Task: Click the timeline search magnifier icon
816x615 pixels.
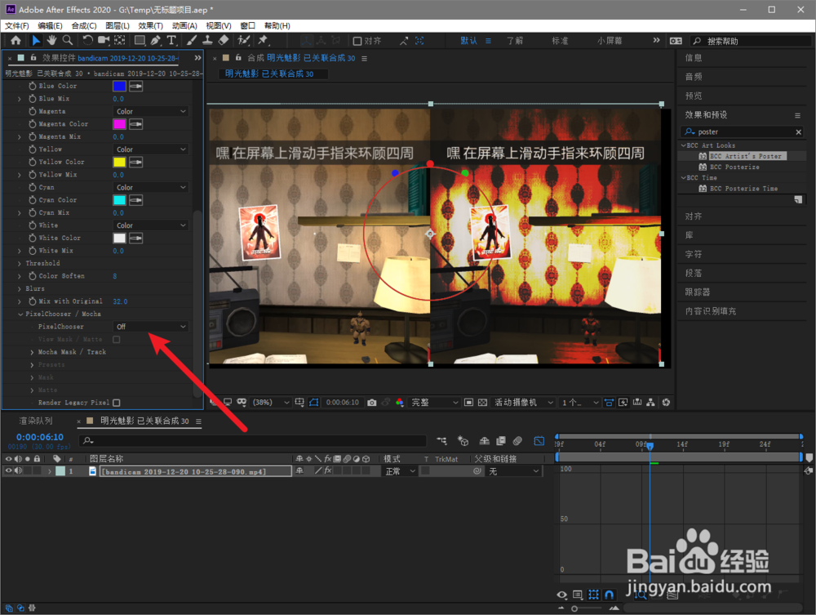Action: tap(88, 441)
